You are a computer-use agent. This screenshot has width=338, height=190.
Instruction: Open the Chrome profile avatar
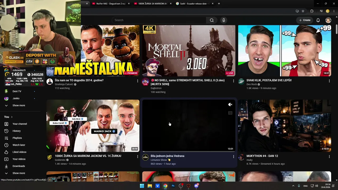pyautogui.click(x=328, y=11)
